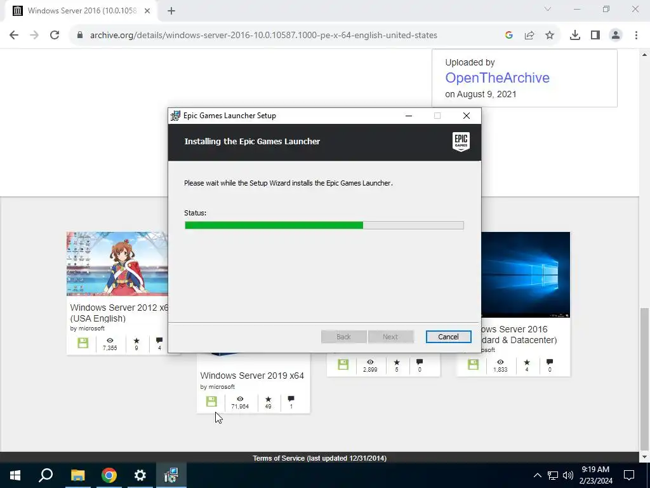Click the software icon beside 2,899 views

click(343, 365)
